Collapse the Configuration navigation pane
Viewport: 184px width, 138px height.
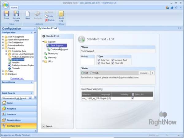[35, 29]
